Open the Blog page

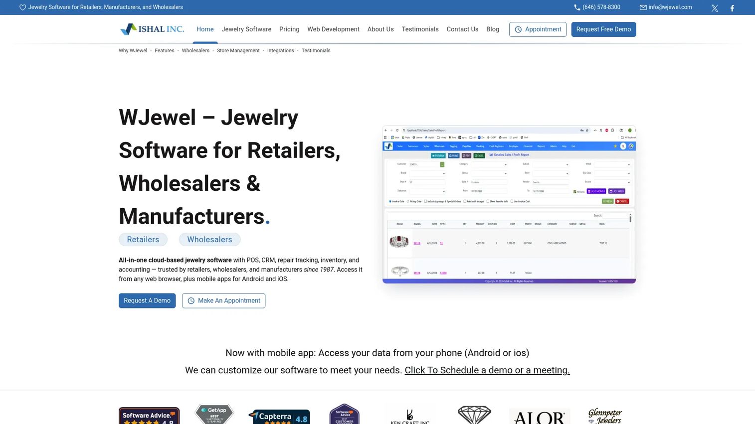[x=493, y=29]
